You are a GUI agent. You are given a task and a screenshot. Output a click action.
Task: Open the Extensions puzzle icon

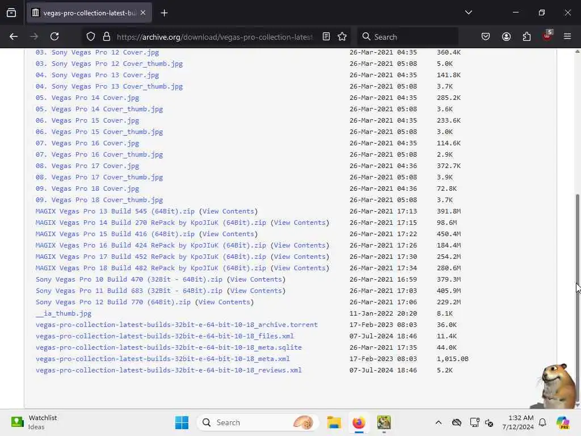point(527,36)
